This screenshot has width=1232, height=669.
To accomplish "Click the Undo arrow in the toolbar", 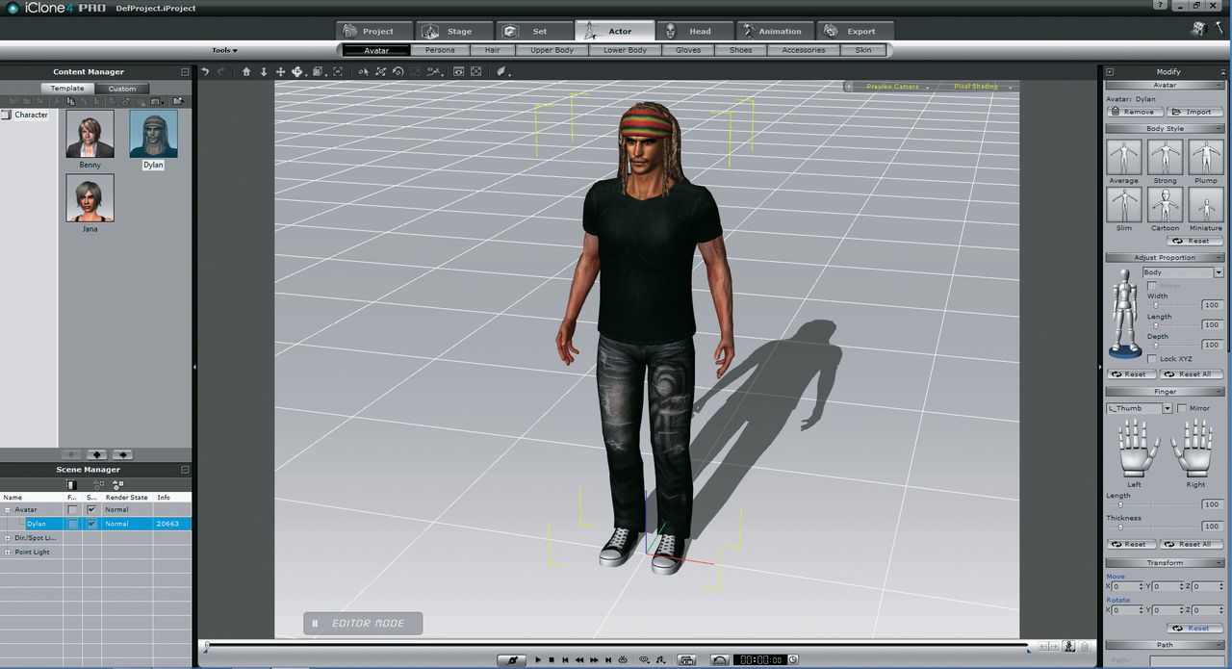I will tap(205, 72).
